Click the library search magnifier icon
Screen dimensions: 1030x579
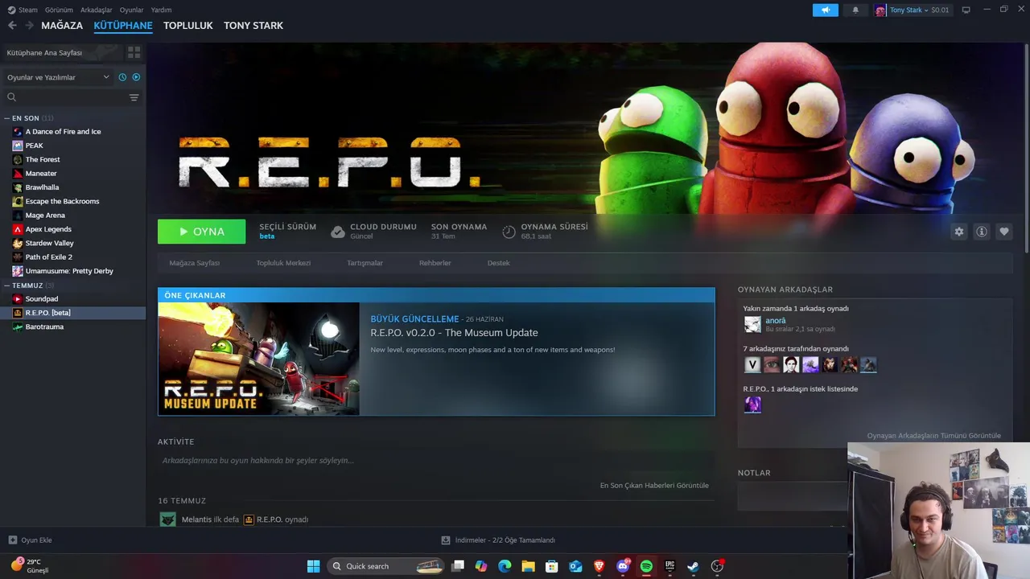pyautogui.click(x=11, y=97)
